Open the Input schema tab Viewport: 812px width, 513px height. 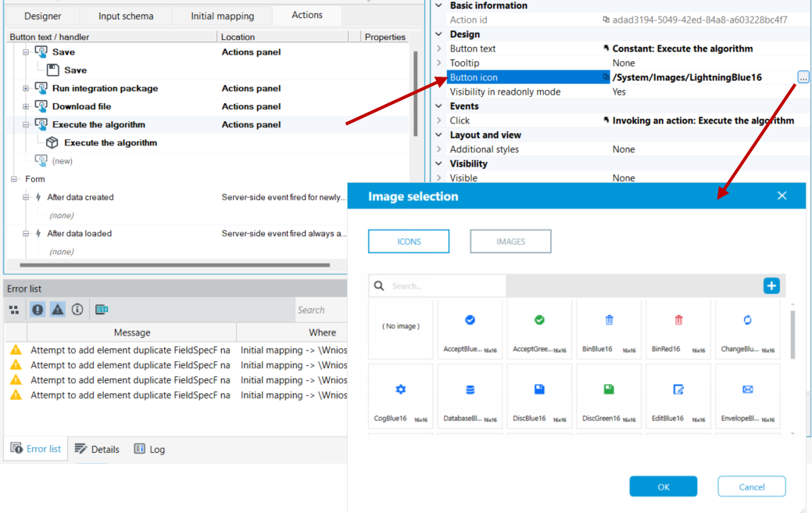pos(126,16)
